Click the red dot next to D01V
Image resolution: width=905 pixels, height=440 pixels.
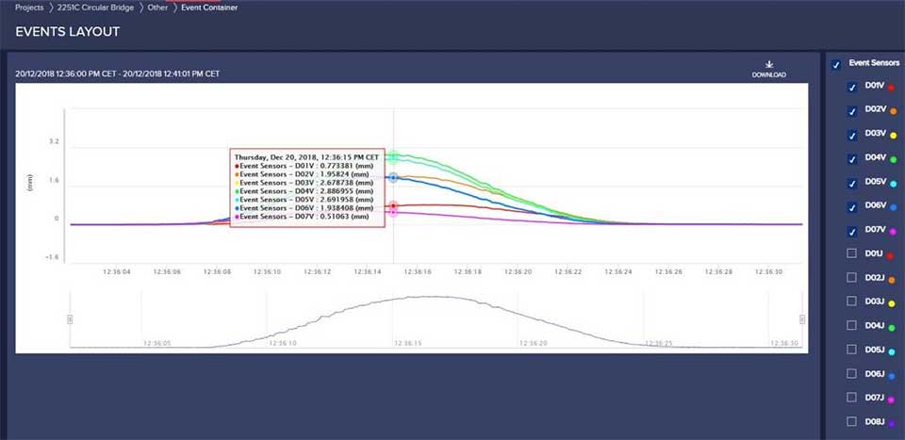click(x=893, y=87)
